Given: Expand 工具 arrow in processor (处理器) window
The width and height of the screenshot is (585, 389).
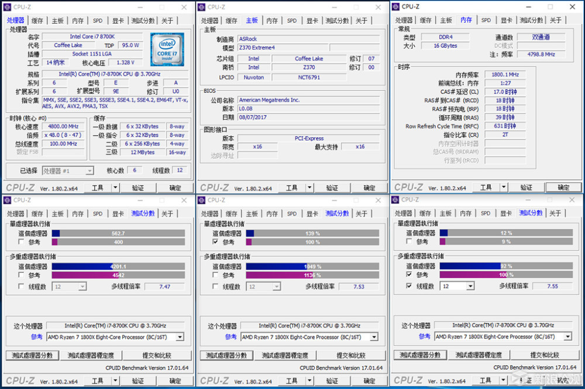Looking at the screenshot, I should (115, 187).
